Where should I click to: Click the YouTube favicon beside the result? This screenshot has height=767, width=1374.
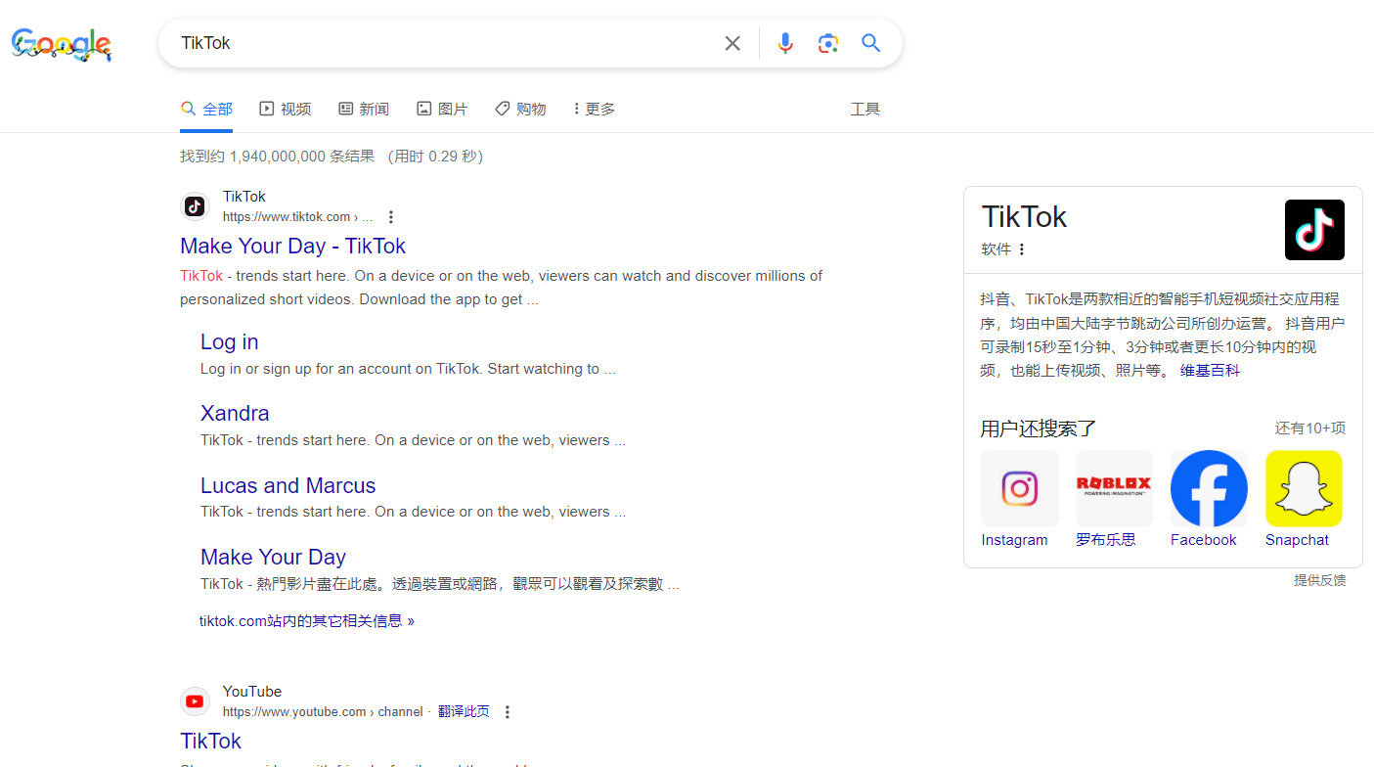[x=196, y=701]
